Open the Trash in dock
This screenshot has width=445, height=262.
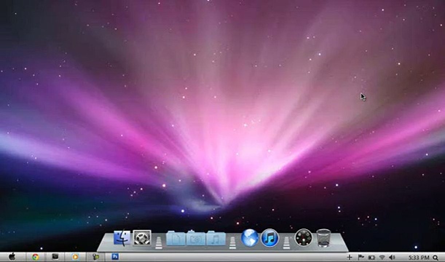coord(323,238)
